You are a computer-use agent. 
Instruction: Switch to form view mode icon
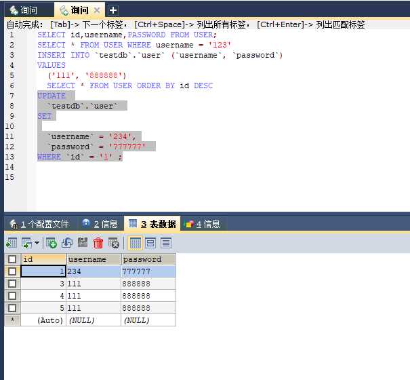point(150,243)
